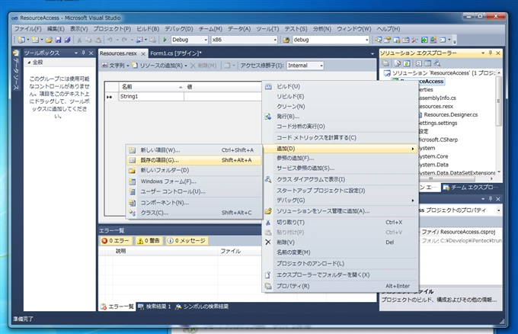Viewport: 518px width, 334px height.
Task: Open the ファイル(F) menu
Action: 27,29
